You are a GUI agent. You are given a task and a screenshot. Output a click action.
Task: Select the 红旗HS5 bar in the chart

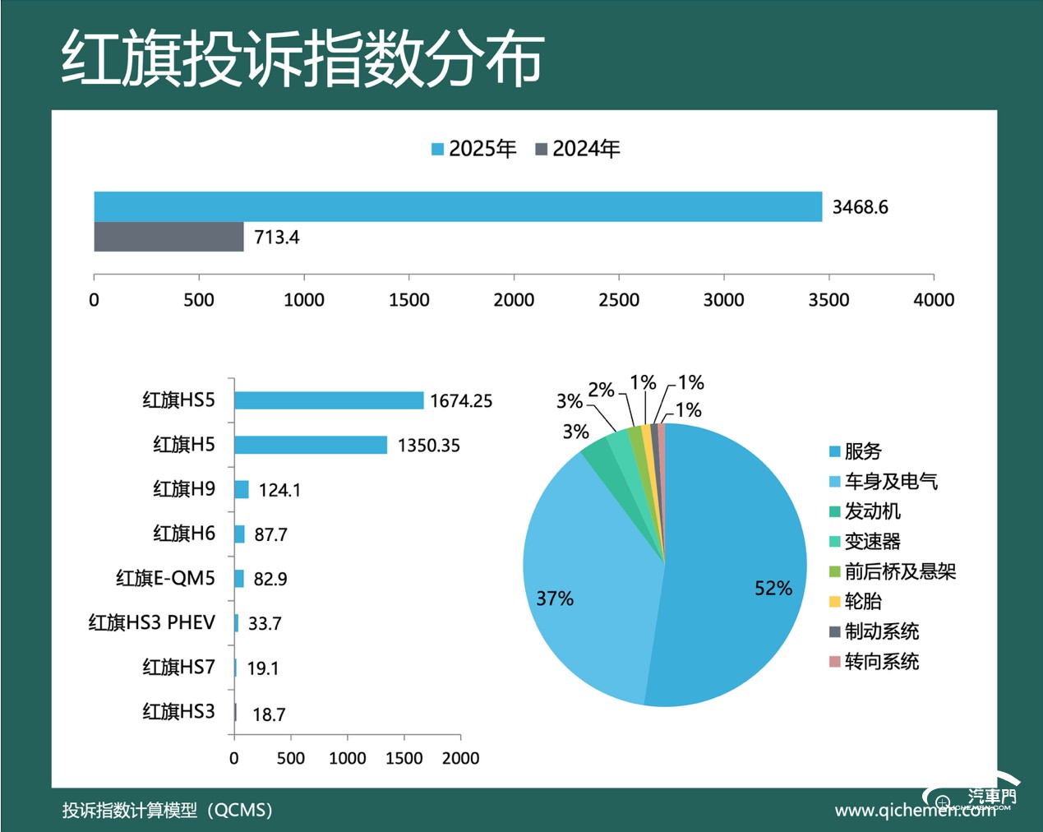[329, 400]
